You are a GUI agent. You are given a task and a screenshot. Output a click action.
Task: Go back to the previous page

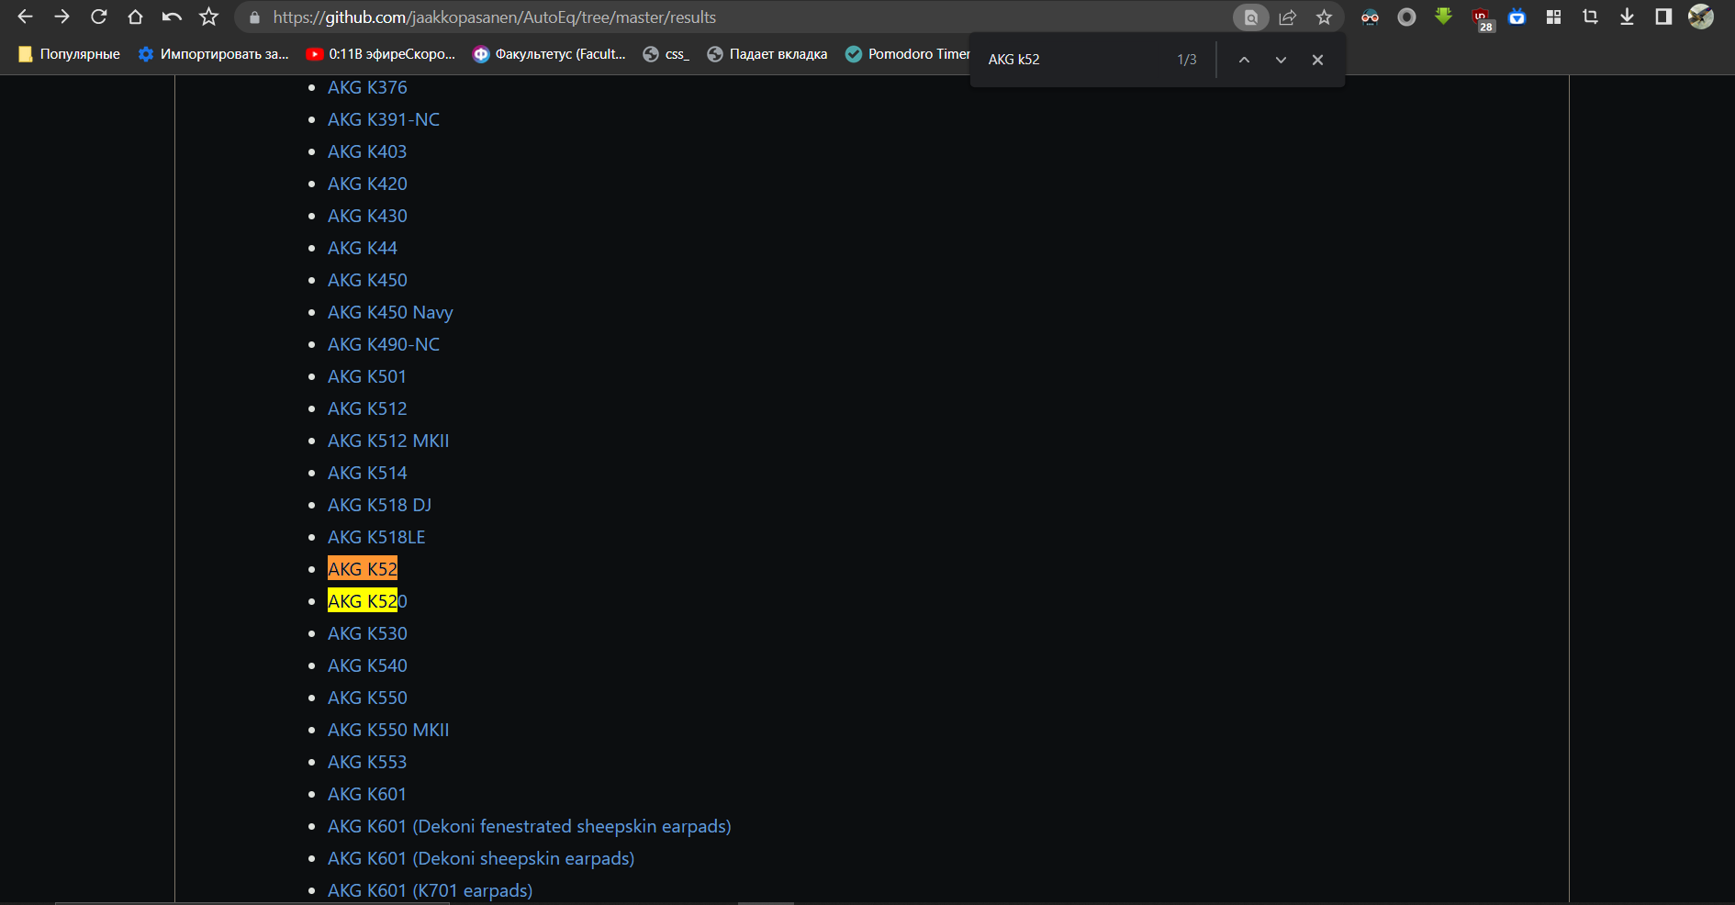(x=25, y=17)
